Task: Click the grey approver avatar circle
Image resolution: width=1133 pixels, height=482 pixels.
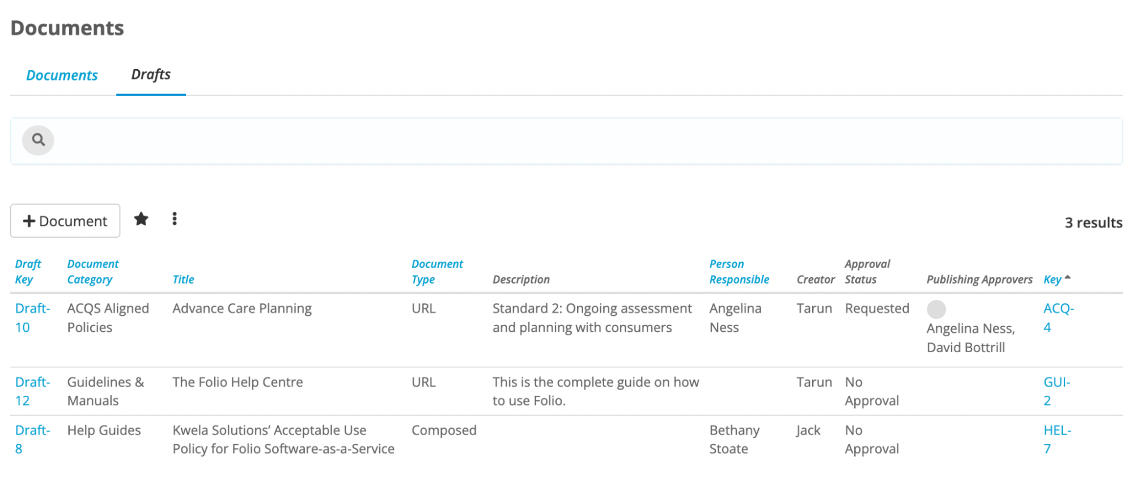Action: (936, 309)
